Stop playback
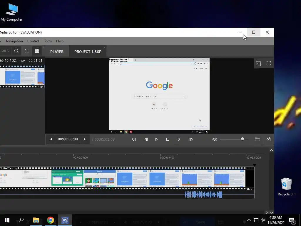Image resolution: width=301 pixels, height=226 pixels. click(168, 139)
